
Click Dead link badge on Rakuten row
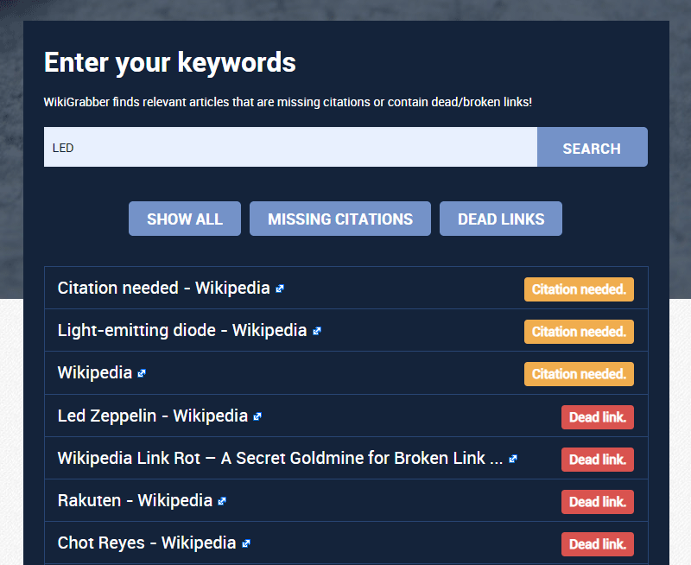[x=597, y=502]
